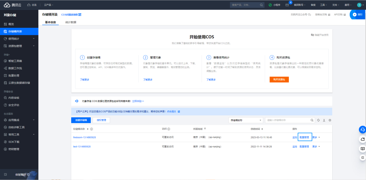Open the test-1314985928 bucket link

(82, 147)
